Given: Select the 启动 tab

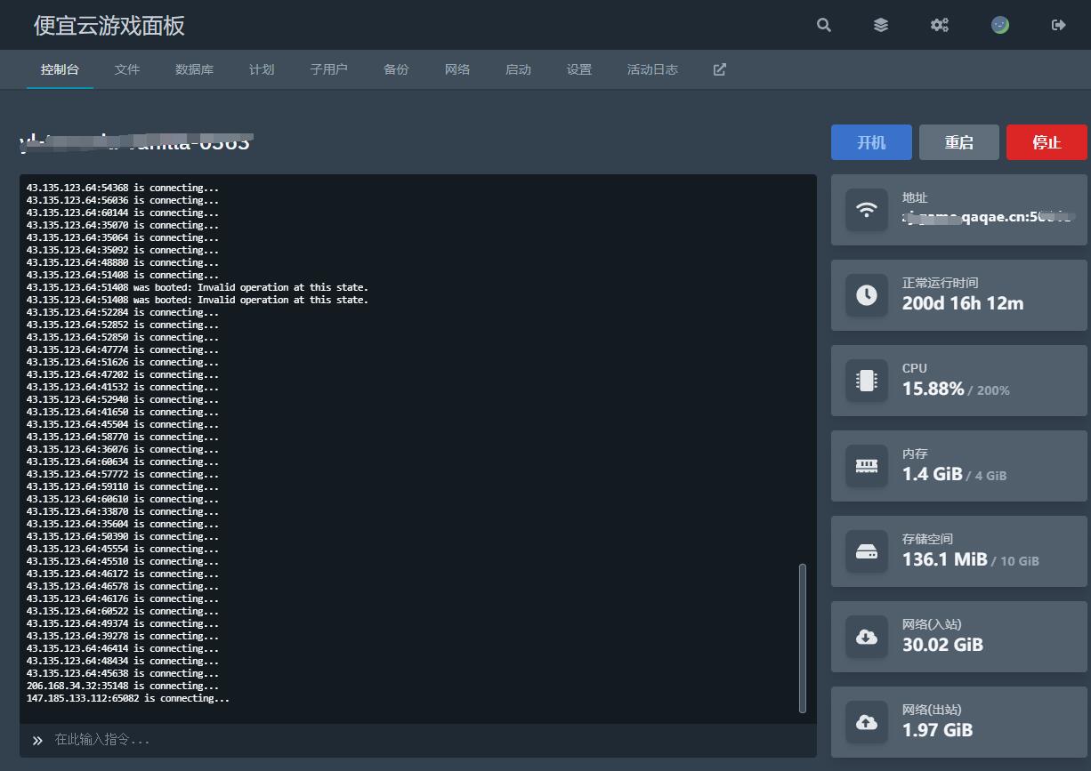Looking at the screenshot, I should point(518,69).
